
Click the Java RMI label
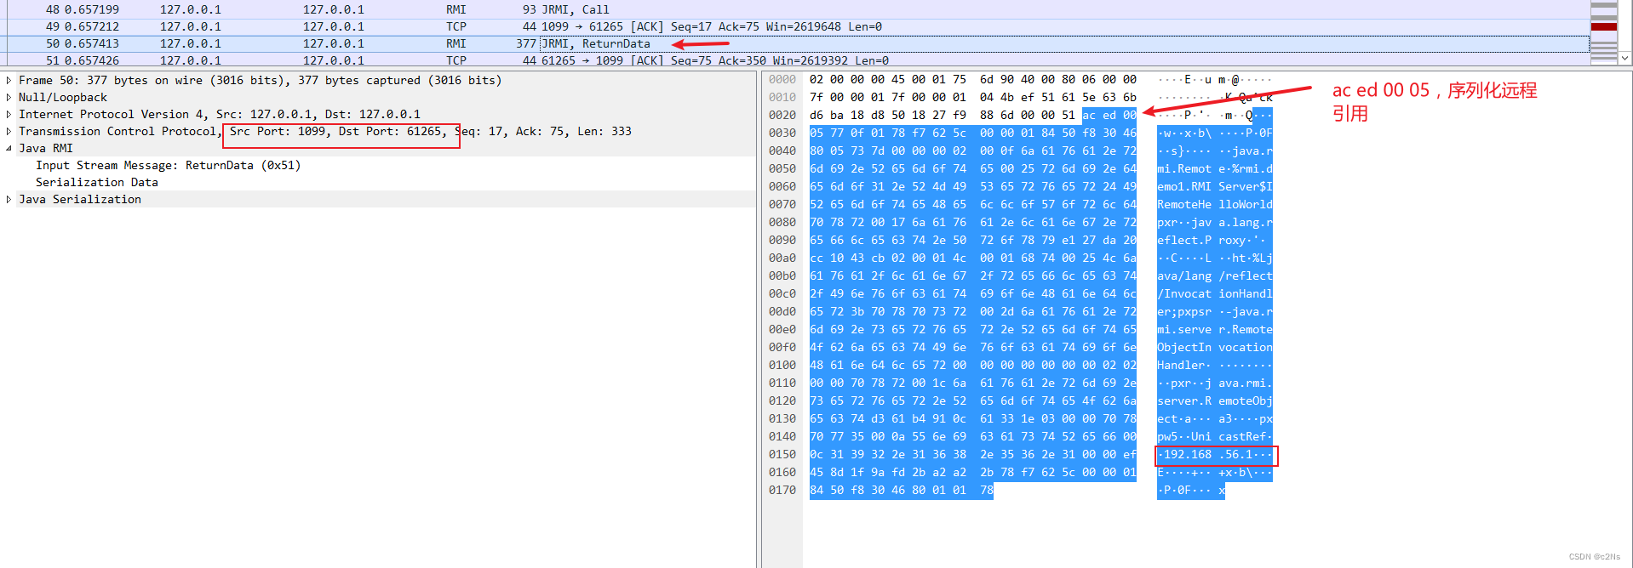pyautogui.click(x=46, y=148)
